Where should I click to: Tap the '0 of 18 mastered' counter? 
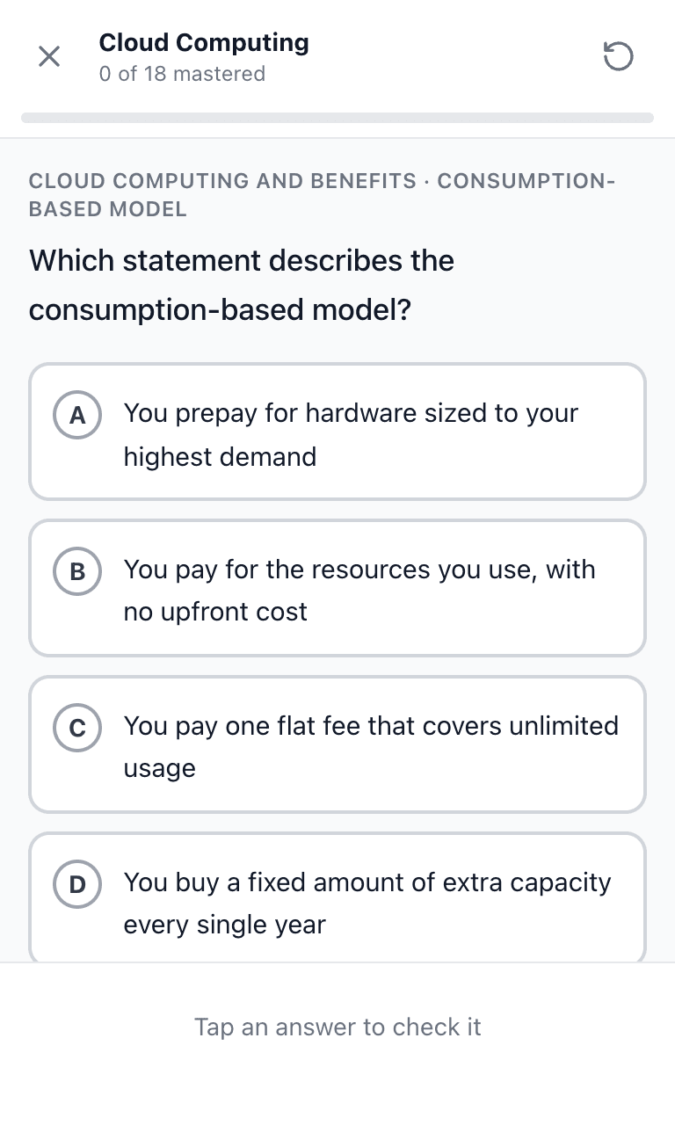pos(182,74)
